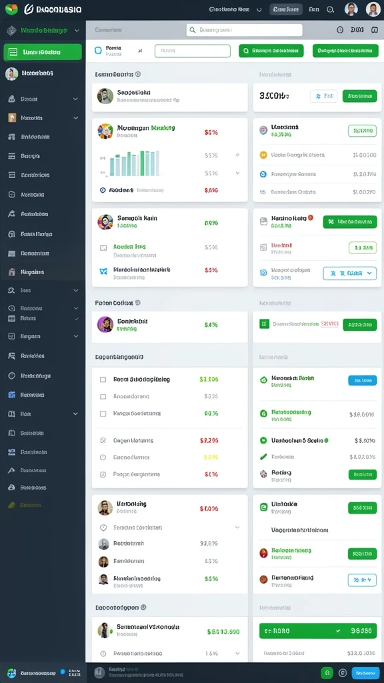Click the magnifier search icon in the header
Viewport: 384px width, 683px height.
(x=330, y=9)
